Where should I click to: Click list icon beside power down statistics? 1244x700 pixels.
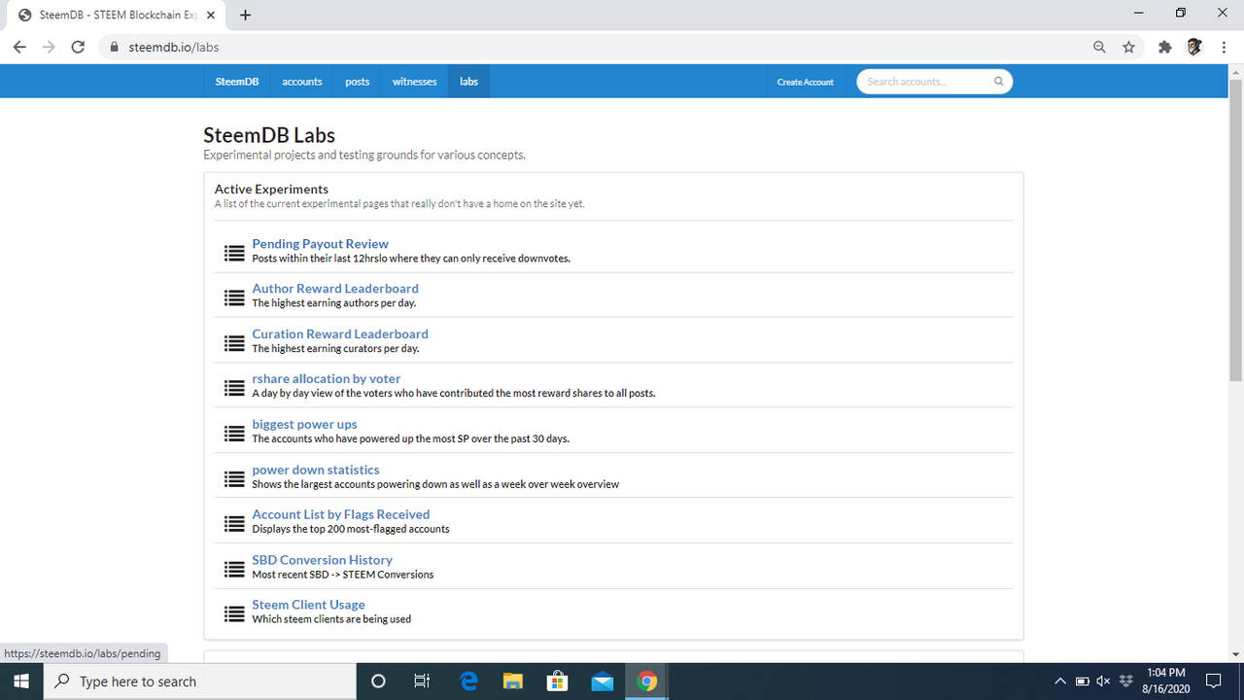[x=234, y=479]
